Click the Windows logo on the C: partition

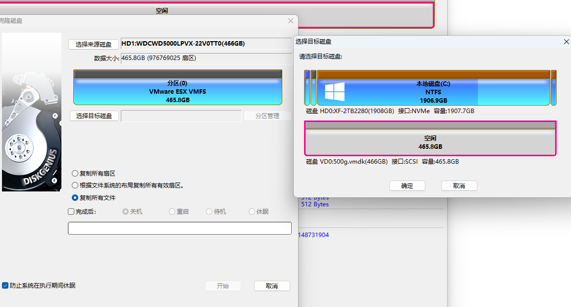(x=335, y=92)
